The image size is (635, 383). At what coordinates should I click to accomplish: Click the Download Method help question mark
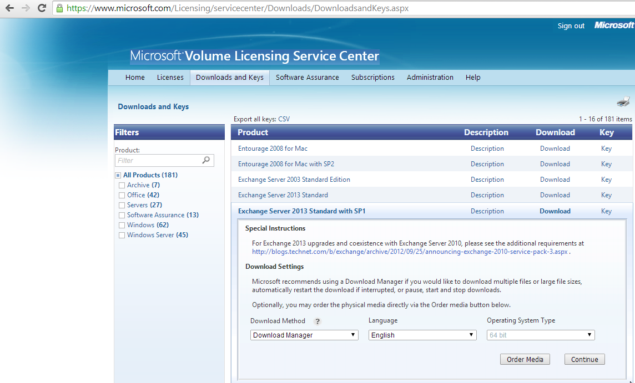click(317, 321)
